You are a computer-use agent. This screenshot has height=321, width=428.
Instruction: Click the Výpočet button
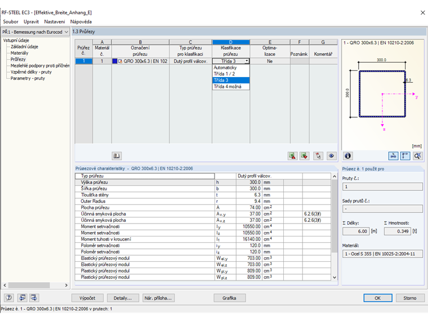pyautogui.click(x=87, y=298)
